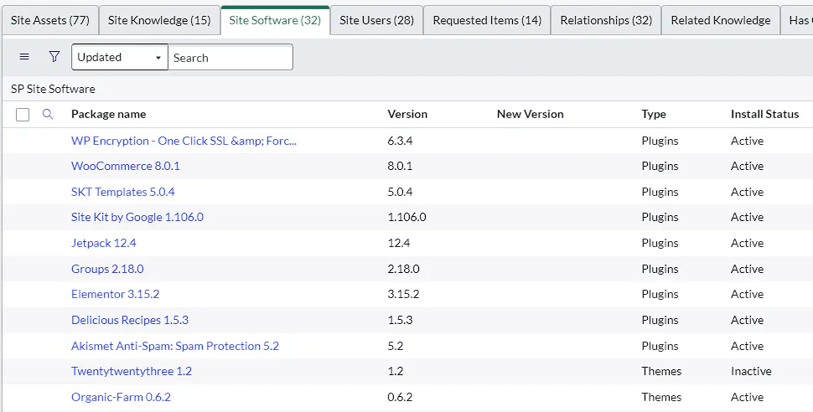The image size is (813, 412).
Task: Click version cell 1.2
Action: click(x=395, y=372)
